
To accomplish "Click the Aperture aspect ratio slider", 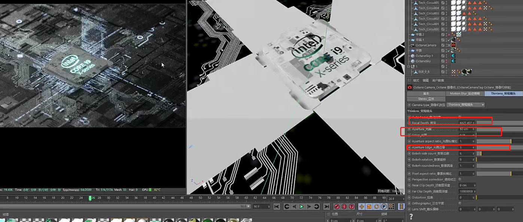I will [499, 141].
